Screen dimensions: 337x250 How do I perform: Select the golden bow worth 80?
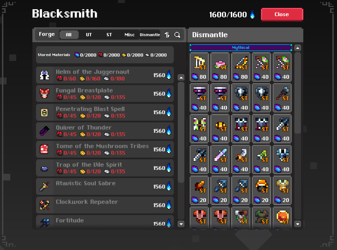coord(200,67)
